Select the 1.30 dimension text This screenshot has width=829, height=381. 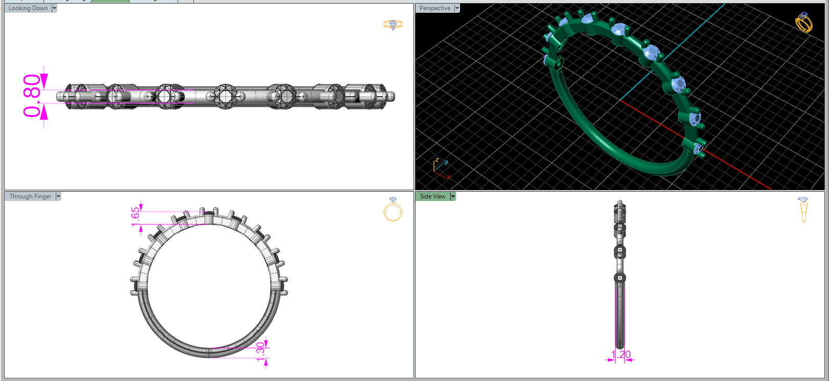tap(260, 351)
